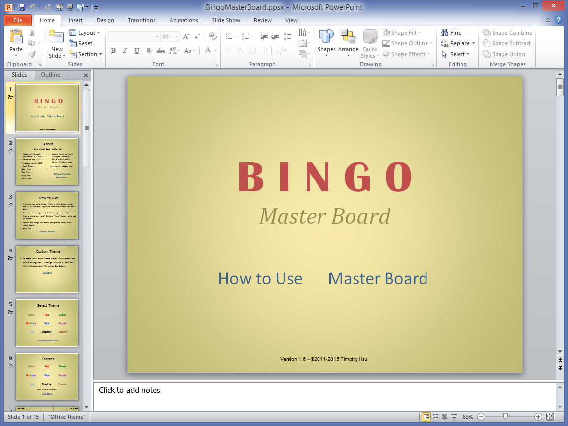Screen dimensions: 568x426
Task: Click the Paste clipboard icon
Action: tap(16, 37)
